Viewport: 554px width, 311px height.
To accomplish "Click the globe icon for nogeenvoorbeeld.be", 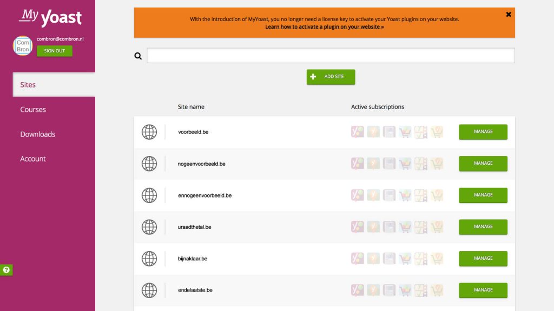I will click(149, 164).
